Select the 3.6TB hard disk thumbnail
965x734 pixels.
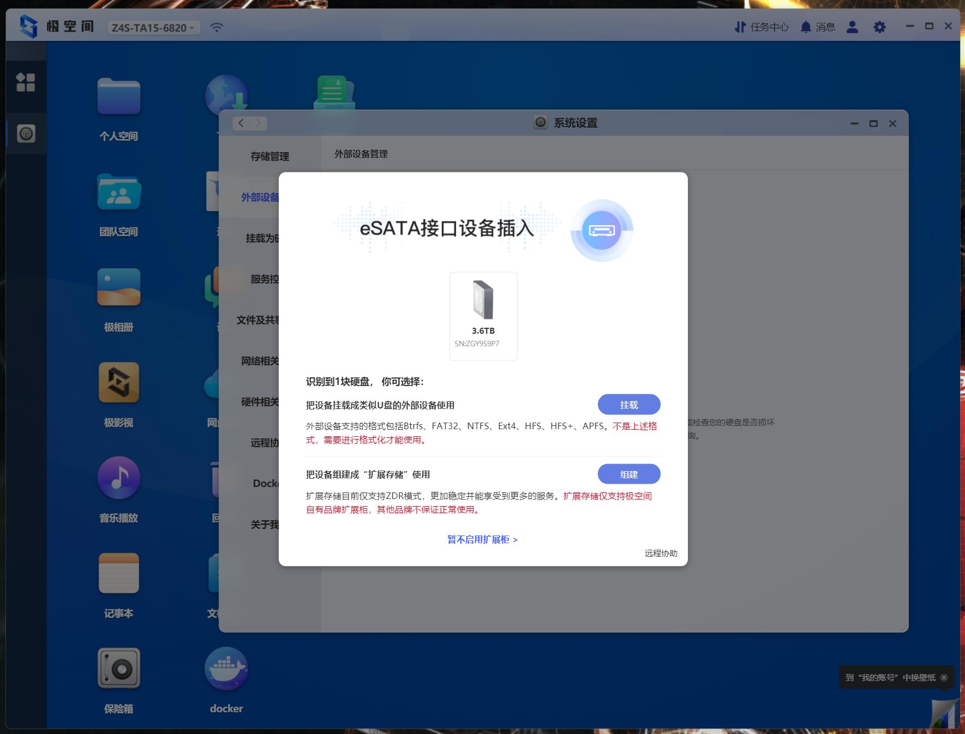(x=483, y=315)
